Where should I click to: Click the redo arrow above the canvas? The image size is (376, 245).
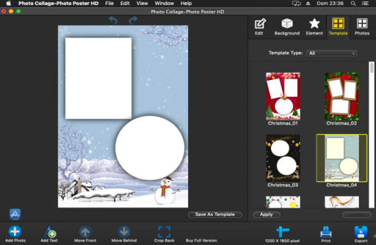click(133, 20)
